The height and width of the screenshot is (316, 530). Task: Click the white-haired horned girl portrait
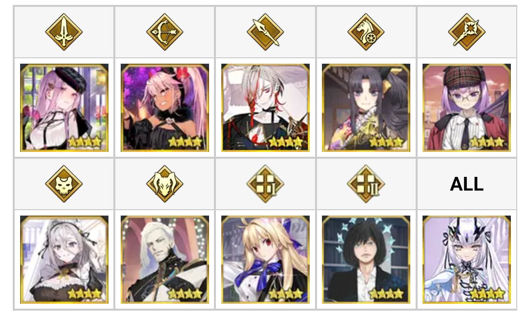tap(467, 260)
